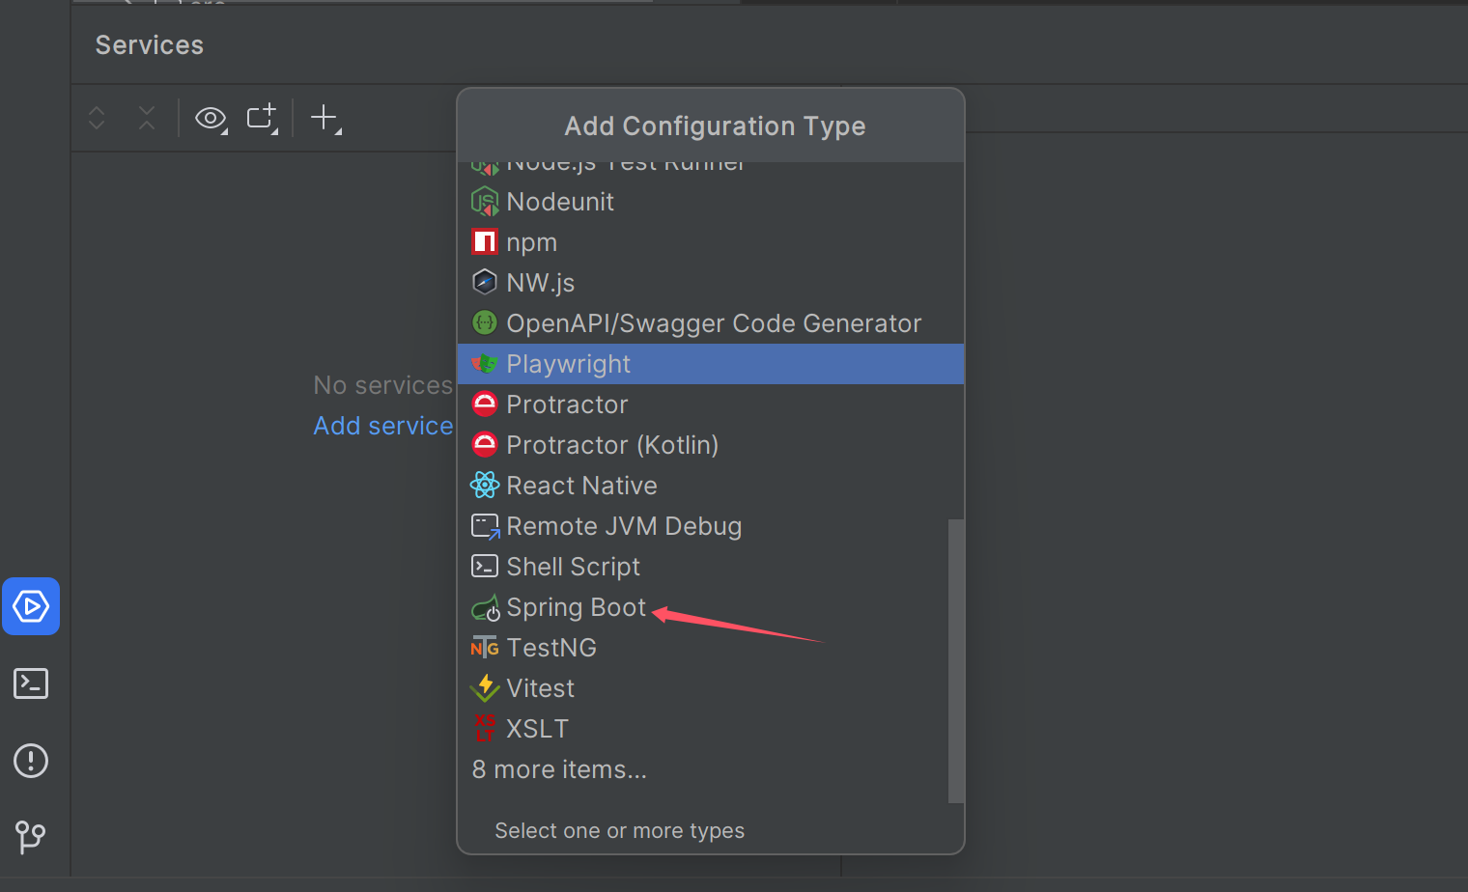Open the Problems tool window sidebar icon
Screen dimensions: 1468x892
pyautogui.click(x=31, y=761)
